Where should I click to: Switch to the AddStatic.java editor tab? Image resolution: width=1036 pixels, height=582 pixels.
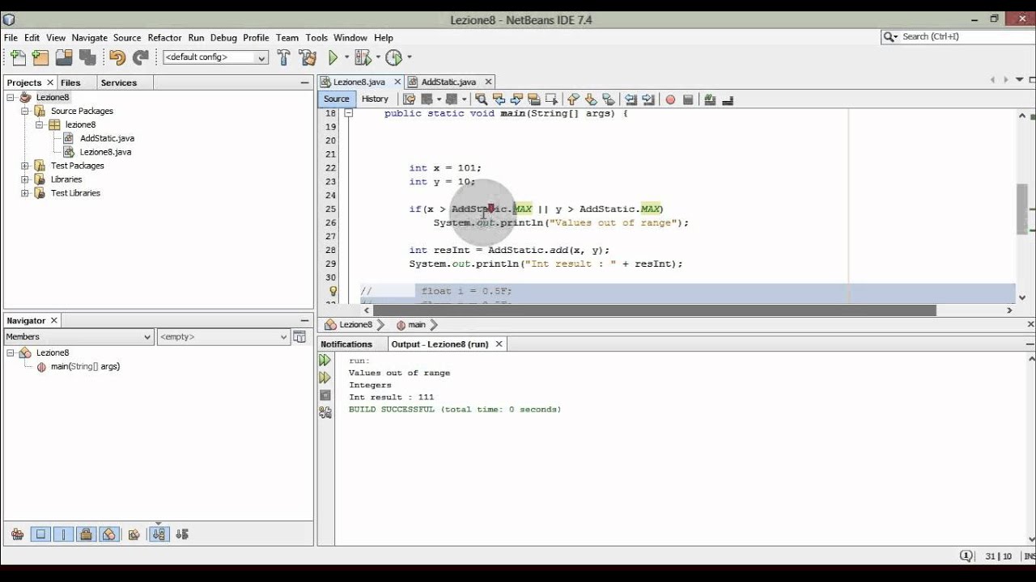(448, 82)
